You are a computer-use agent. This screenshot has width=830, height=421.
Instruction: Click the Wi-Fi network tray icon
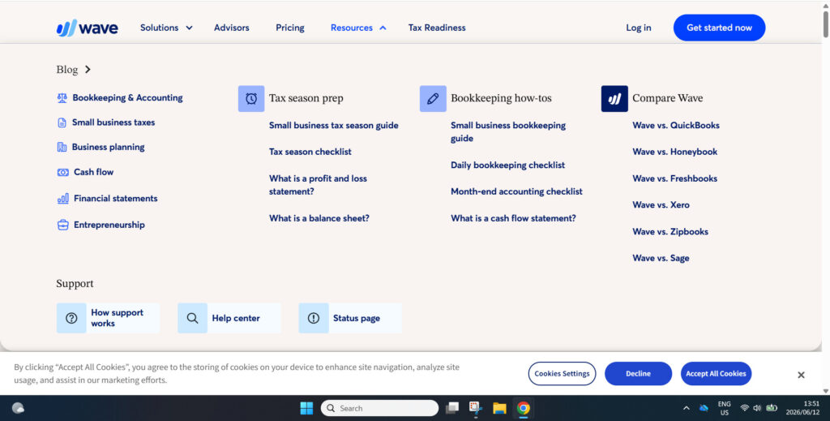pyautogui.click(x=744, y=408)
